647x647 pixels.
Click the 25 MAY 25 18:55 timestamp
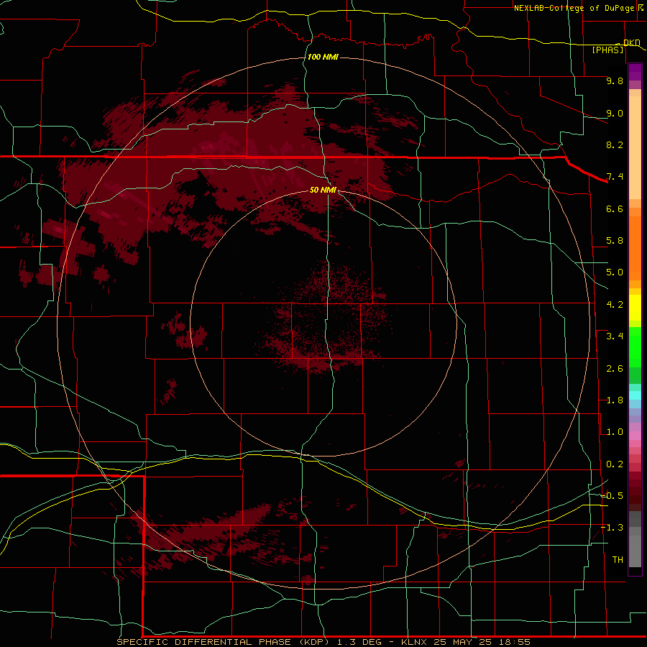pyautogui.click(x=482, y=642)
